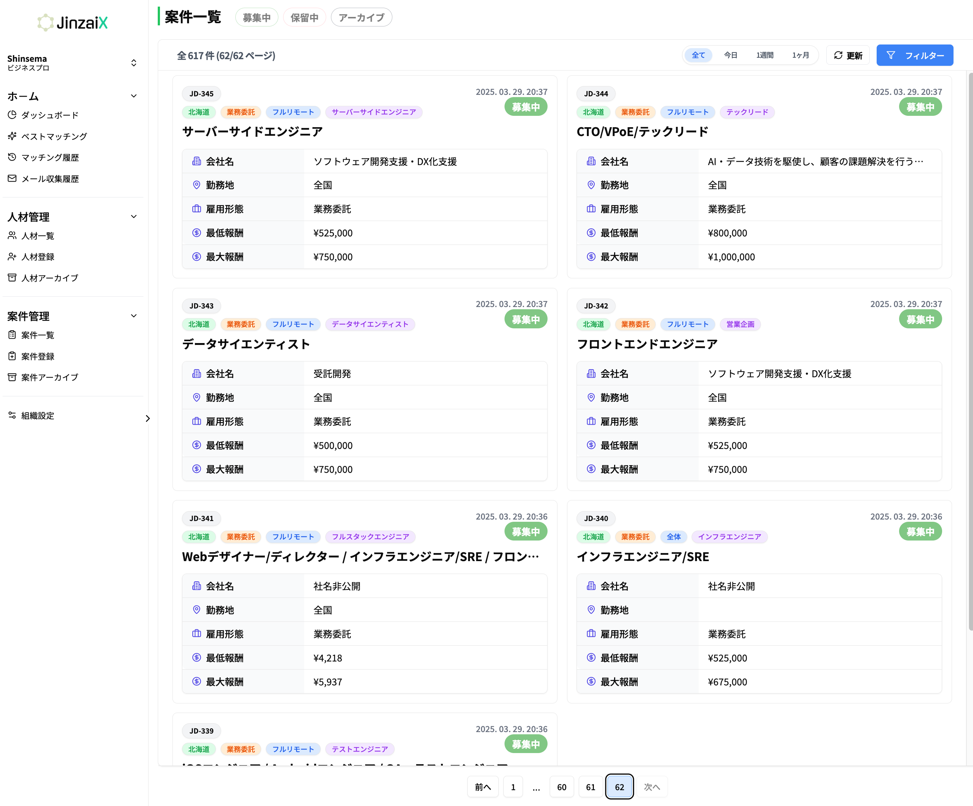Click the テストエンジニア tag on JD-339
This screenshot has width=973, height=806.
point(360,749)
